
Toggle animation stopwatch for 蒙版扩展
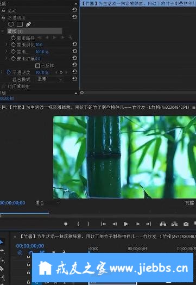[14, 59]
